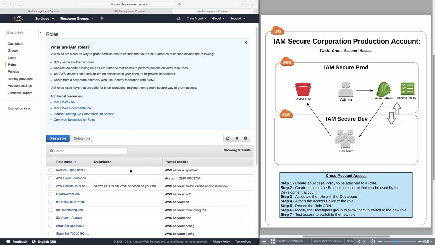Open the 62% zoom level dropdown
This screenshot has width=435, height=245.
pyautogui.click(x=427, y=241)
